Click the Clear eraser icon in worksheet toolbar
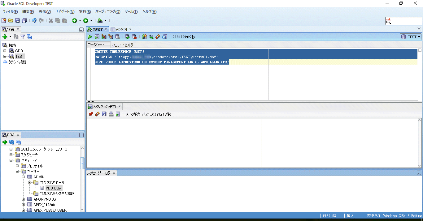This screenshot has width=423, height=221. tap(158, 37)
